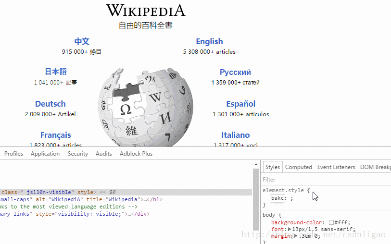Open the Italiano Wikipedia link
Screen dimensions: 391x244
[235, 135]
